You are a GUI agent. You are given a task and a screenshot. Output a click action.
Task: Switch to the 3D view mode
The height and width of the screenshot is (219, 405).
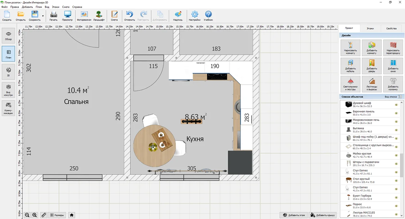tap(8, 72)
